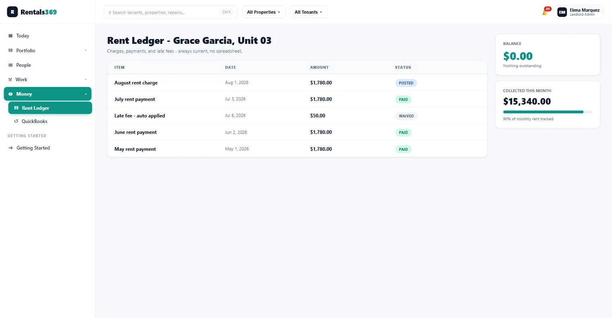Expand the Portfolio menu chevron

tap(86, 51)
